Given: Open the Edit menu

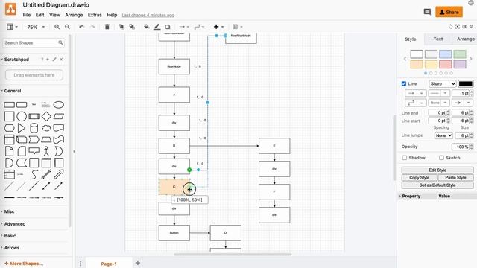Looking at the screenshot, I should pyautogui.click(x=40, y=15).
